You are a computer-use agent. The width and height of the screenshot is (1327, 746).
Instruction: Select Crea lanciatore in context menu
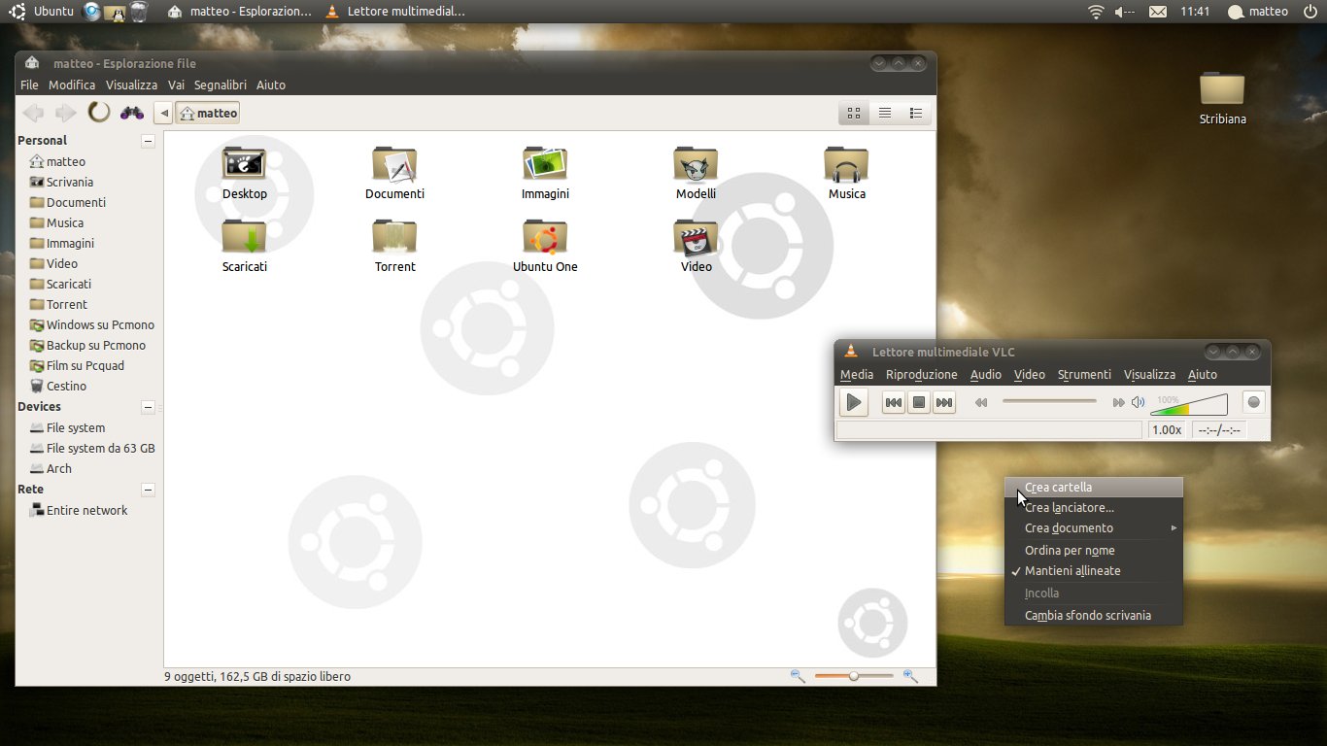pos(1094,508)
